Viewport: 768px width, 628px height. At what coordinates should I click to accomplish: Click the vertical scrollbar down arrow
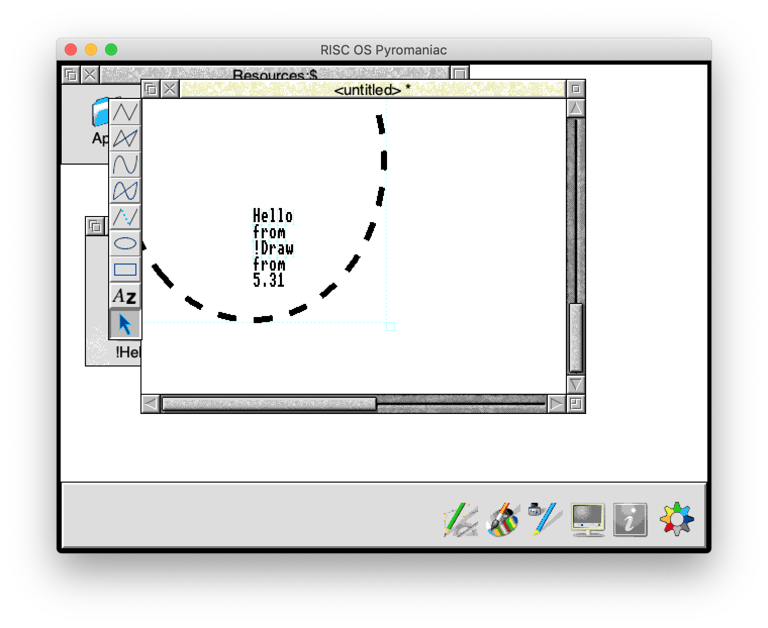coord(575,385)
